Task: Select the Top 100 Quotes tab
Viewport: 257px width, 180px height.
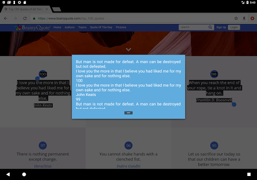Action: pyautogui.click(x=26, y=9)
